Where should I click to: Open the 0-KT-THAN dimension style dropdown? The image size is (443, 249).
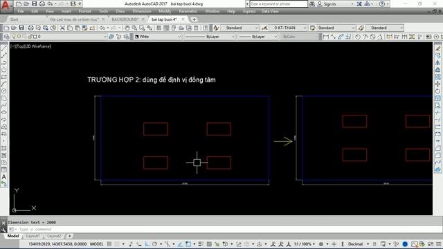click(305, 28)
